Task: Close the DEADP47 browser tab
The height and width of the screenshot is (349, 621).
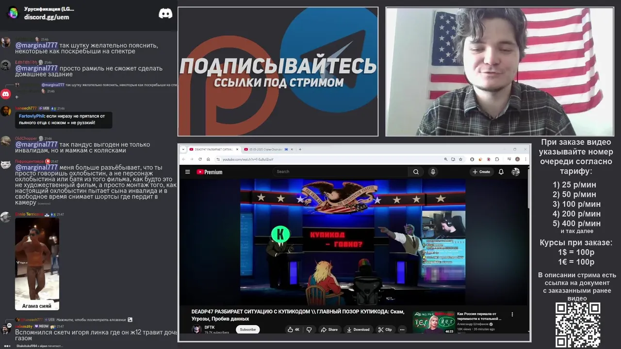Action: pyautogui.click(x=237, y=149)
